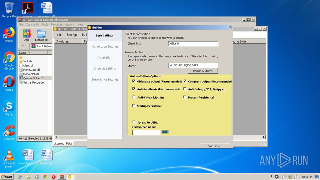Viewport: 320px width, 180px height.
Task: Click WinRAR Extract To icon
Action: [41, 35]
